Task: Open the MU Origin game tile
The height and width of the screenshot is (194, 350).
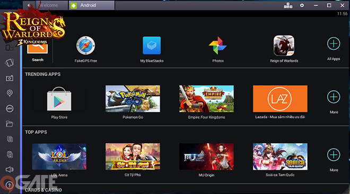Action: click(206, 156)
